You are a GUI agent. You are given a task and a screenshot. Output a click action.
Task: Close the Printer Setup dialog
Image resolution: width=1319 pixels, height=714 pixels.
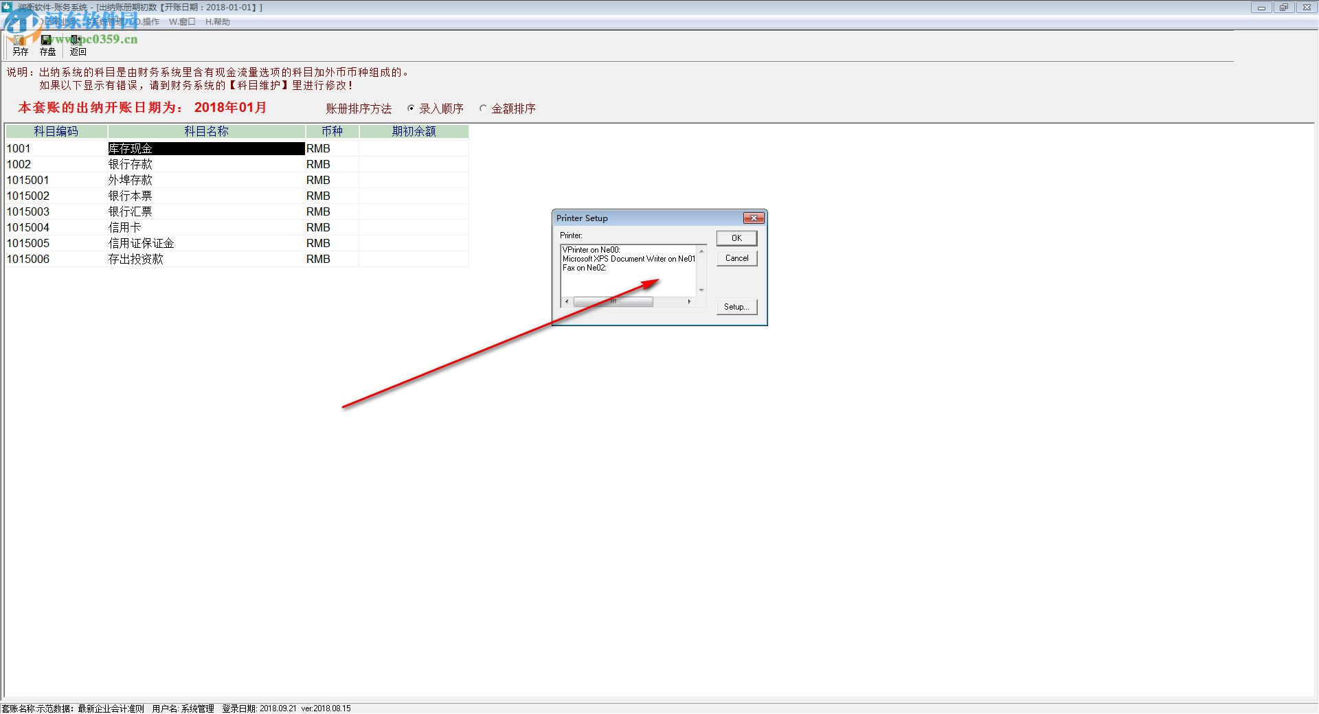coord(754,218)
